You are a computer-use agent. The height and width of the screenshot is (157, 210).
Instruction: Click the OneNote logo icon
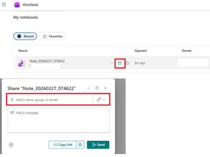point(17,5)
